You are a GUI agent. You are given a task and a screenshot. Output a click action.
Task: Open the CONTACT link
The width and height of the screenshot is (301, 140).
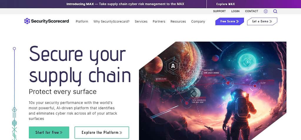coord(252,11)
